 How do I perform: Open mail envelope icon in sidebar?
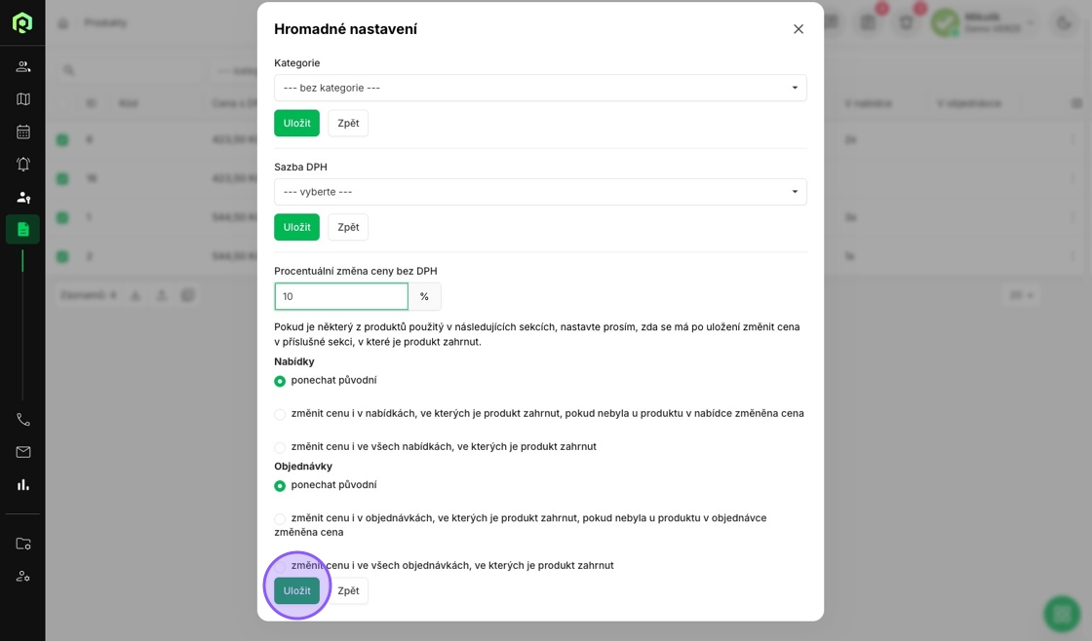point(23,452)
